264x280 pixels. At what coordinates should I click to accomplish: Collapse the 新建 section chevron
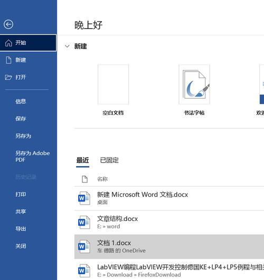pos(67,46)
